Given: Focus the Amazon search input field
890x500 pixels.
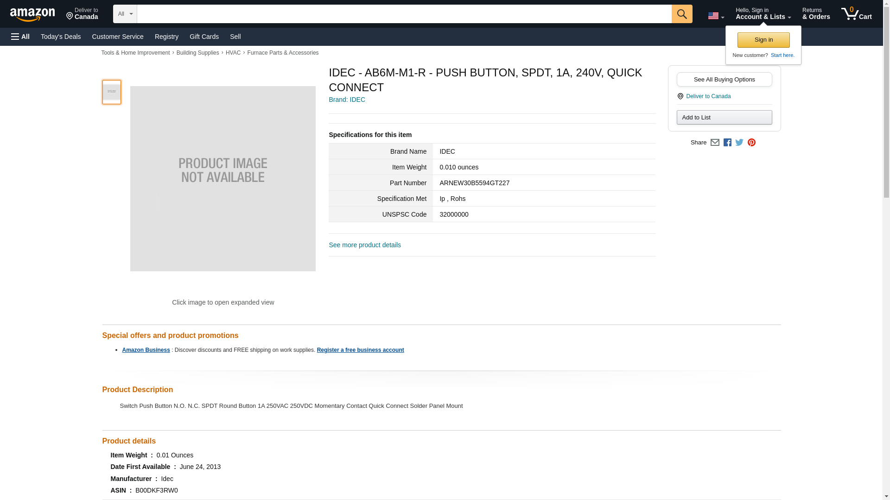Looking at the screenshot, I should [404, 14].
